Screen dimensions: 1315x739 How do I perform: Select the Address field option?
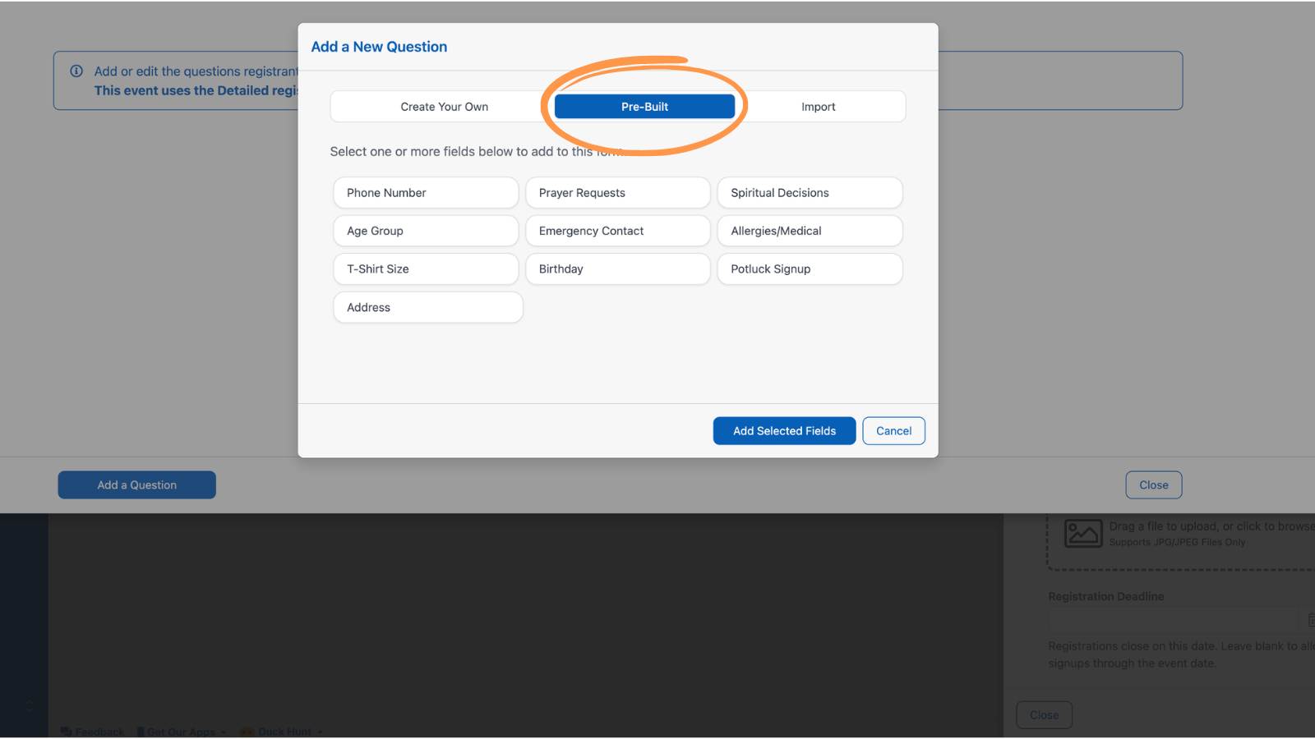[428, 307]
